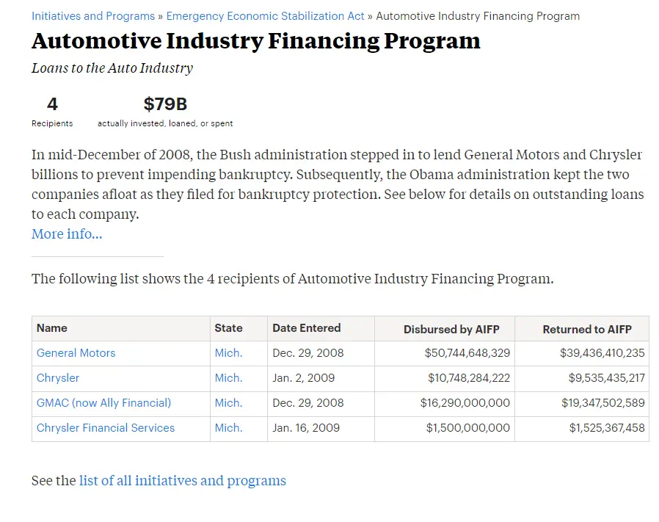Open Chrysler Financial Services link
Image resolution: width=659 pixels, height=522 pixels.
point(106,428)
